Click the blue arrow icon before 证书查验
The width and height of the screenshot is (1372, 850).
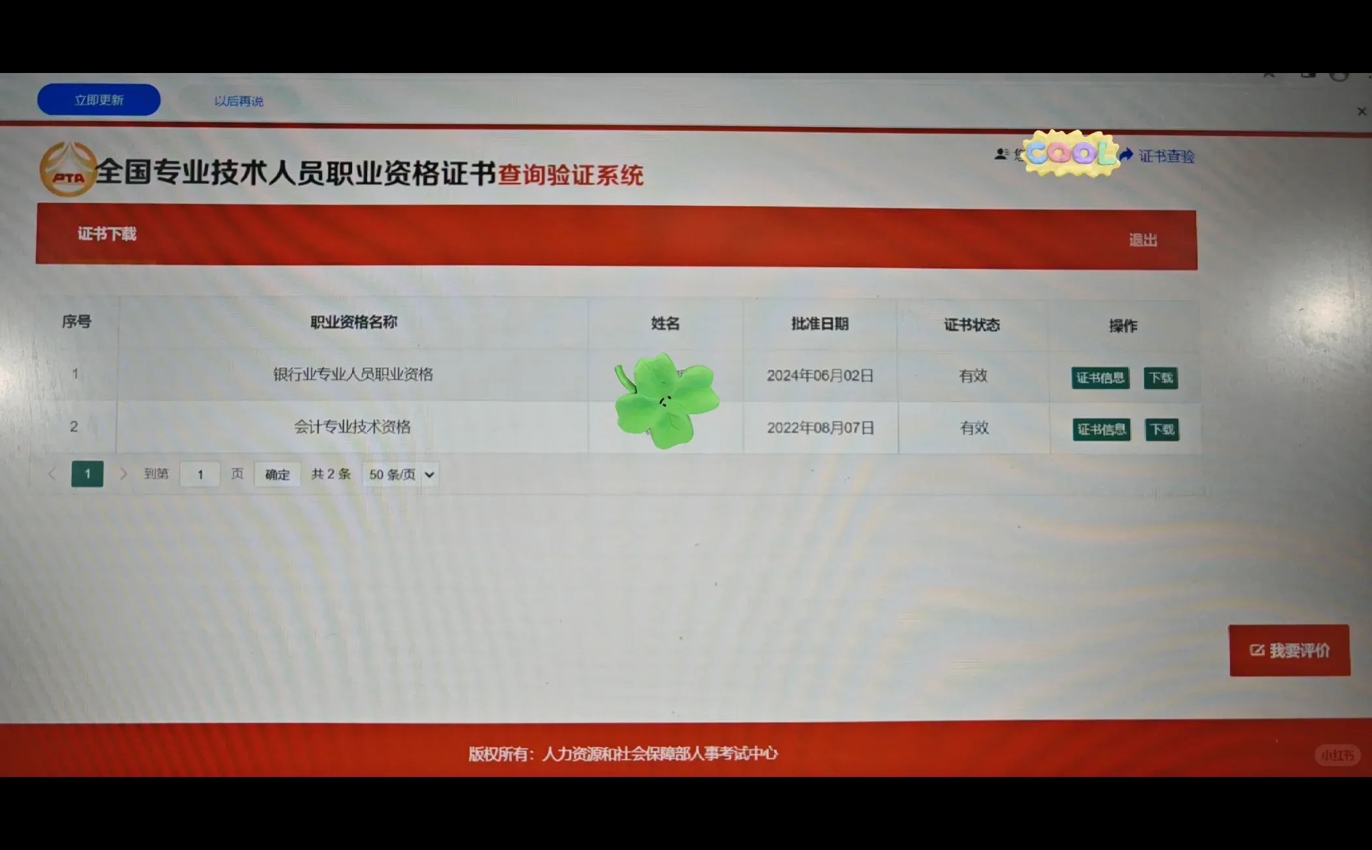[1126, 154]
